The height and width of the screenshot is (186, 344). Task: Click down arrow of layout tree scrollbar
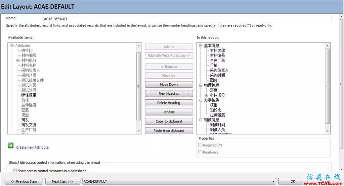click(327, 131)
